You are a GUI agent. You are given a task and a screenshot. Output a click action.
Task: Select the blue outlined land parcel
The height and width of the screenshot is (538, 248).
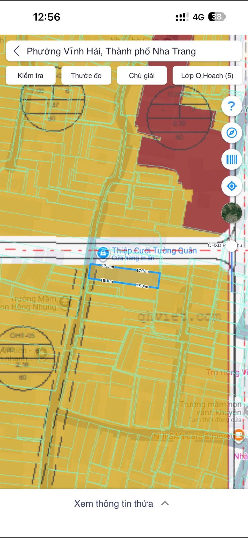point(124,276)
